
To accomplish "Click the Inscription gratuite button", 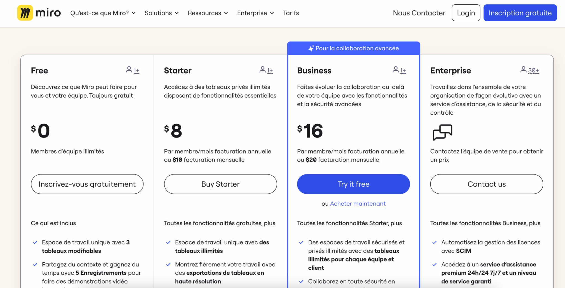I will click(520, 13).
